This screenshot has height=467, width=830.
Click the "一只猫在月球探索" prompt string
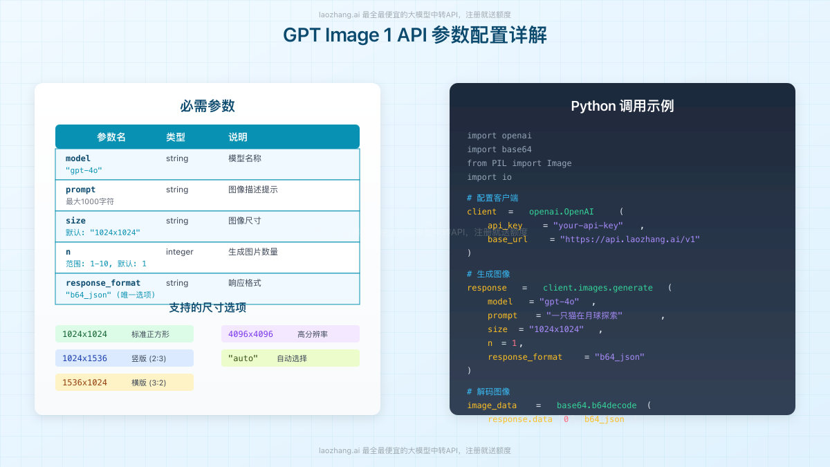(584, 315)
